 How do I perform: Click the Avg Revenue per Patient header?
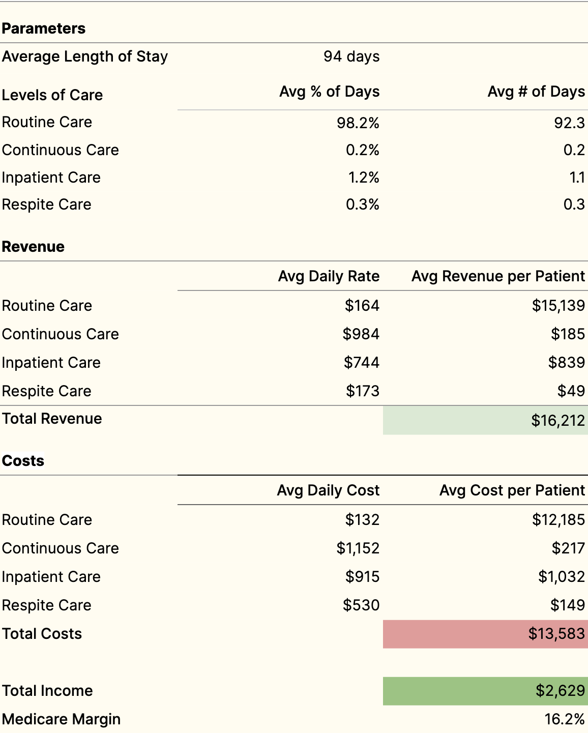pos(498,276)
